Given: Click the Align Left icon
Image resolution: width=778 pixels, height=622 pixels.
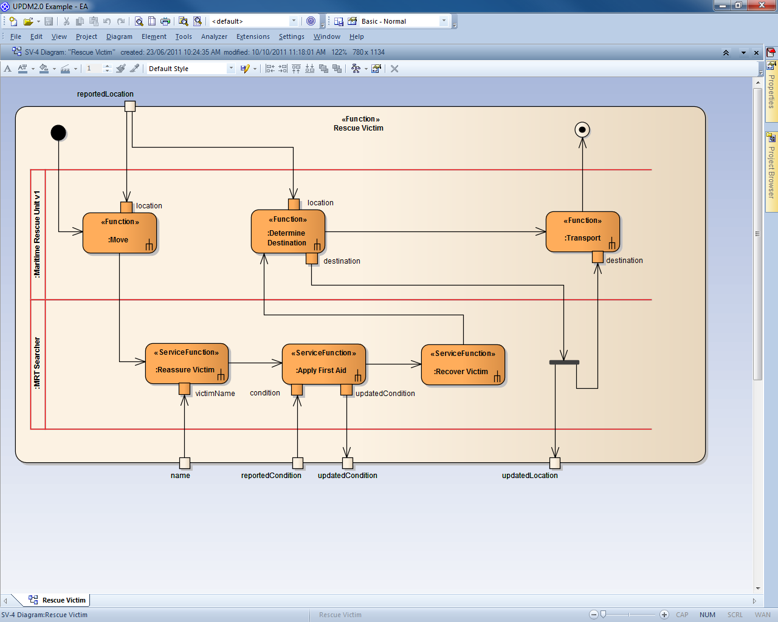Looking at the screenshot, I should (270, 69).
